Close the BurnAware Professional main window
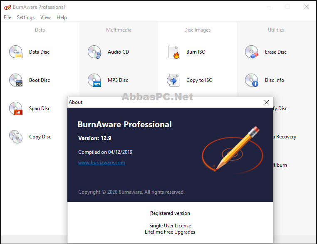The image size is (317, 244). [x=307, y=7]
